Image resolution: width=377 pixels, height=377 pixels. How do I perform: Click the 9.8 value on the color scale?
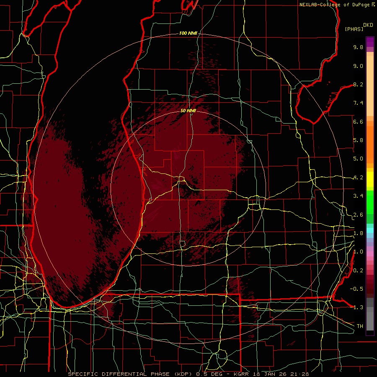point(358,47)
